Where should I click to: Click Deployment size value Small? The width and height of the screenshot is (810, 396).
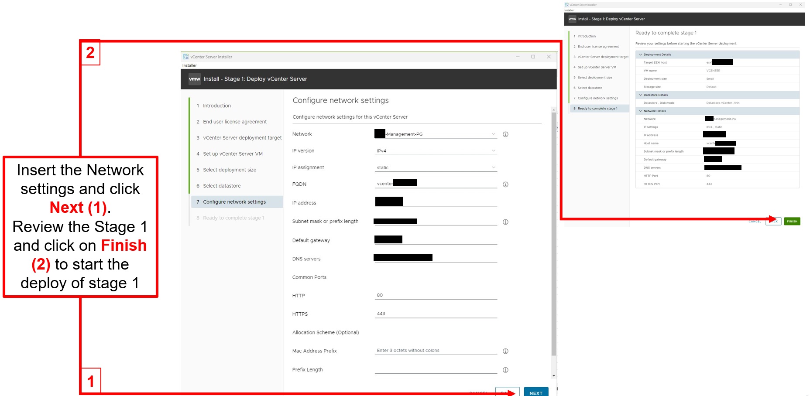(x=710, y=79)
